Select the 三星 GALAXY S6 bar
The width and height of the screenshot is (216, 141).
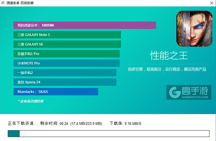[x=67, y=44]
